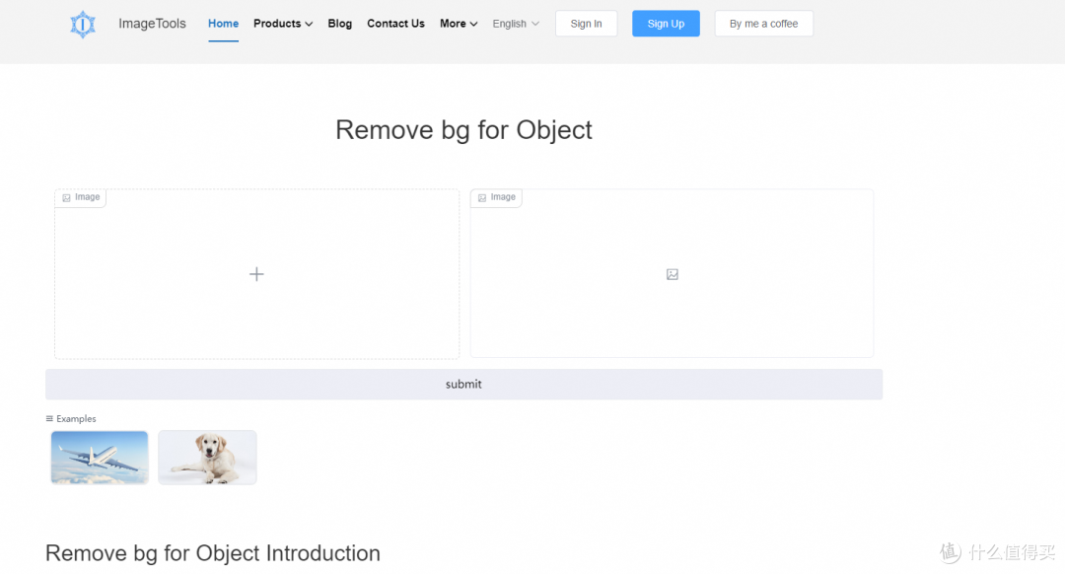This screenshot has height=574, width=1065.
Task: Click the Sign In button
Action: tap(586, 24)
